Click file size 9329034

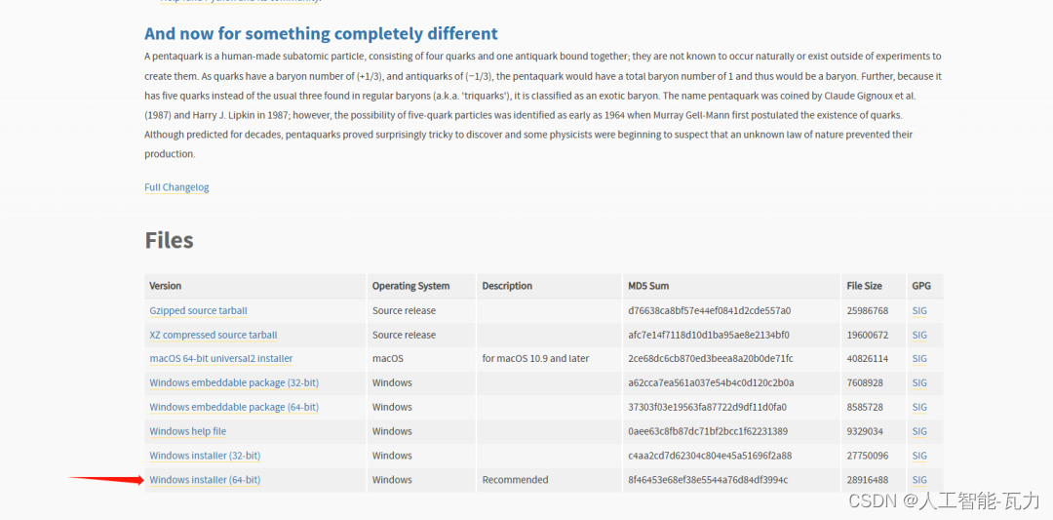point(865,431)
